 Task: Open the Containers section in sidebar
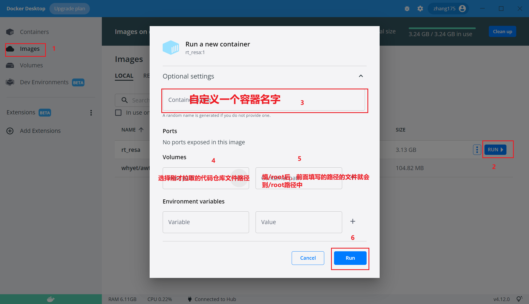click(x=34, y=32)
